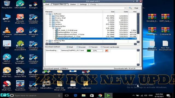
Task: Open InfinityBox CM2SP2 shortcut
Action: point(33,86)
